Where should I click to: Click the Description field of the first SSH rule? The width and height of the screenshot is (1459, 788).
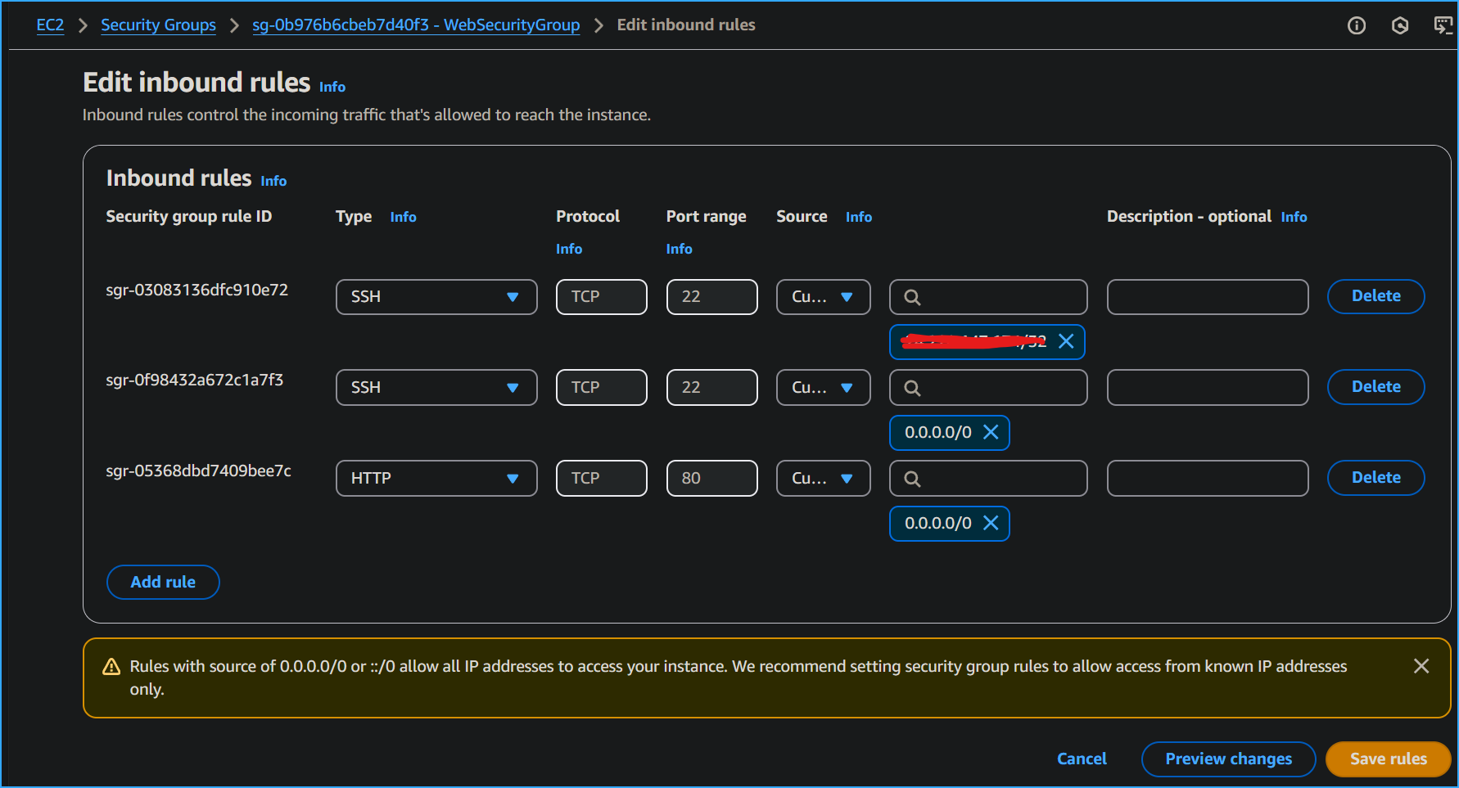click(1207, 296)
